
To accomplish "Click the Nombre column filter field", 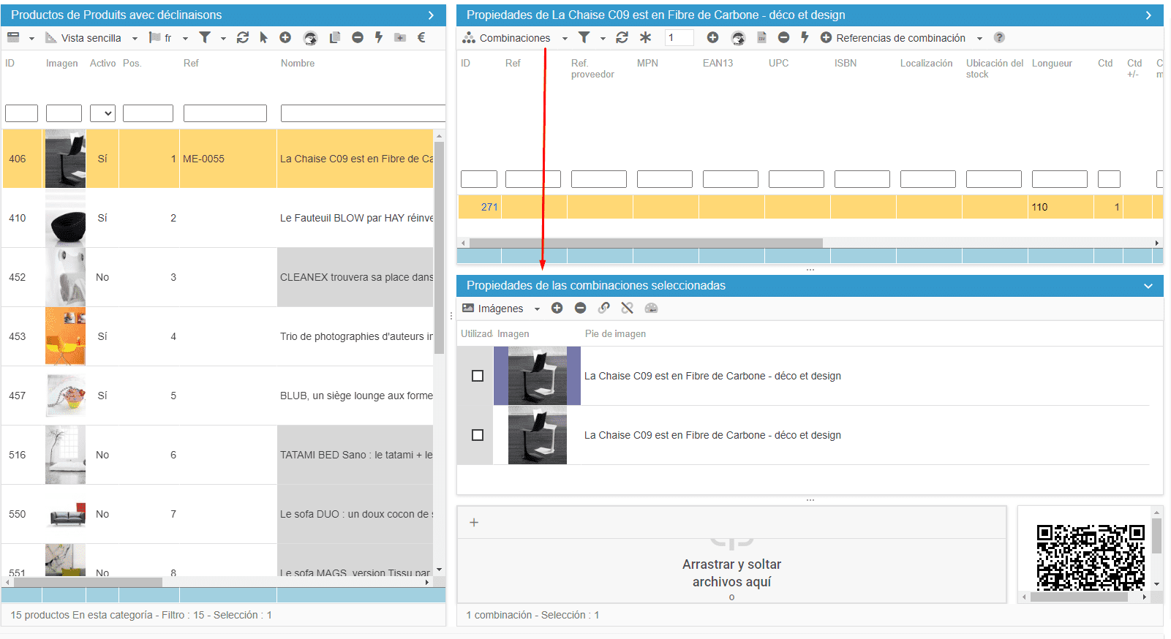I will point(363,113).
